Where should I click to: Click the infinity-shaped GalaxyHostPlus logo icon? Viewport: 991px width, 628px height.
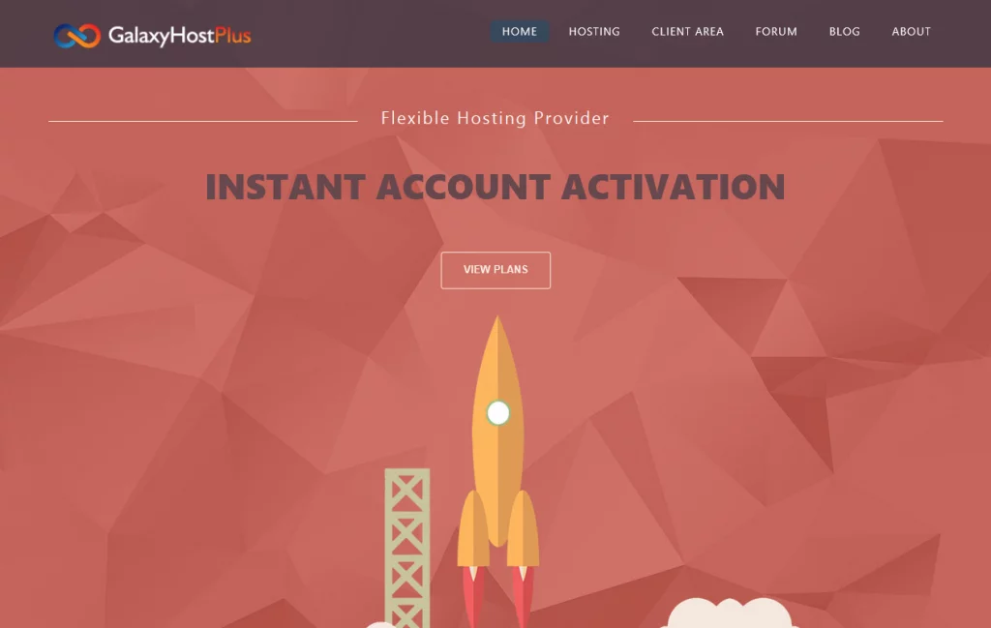tap(77, 36)
